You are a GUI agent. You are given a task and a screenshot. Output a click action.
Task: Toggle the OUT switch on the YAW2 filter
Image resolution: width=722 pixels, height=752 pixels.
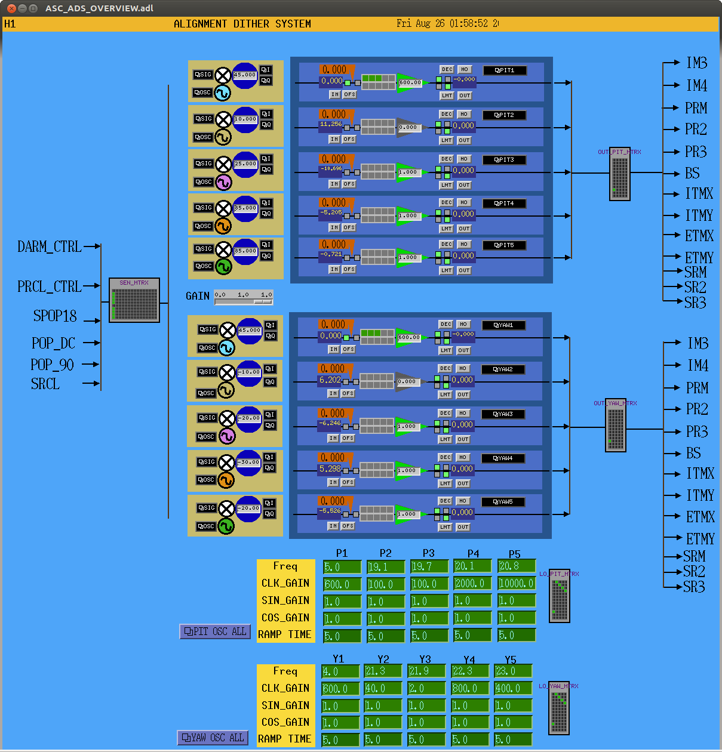[463, 395]
